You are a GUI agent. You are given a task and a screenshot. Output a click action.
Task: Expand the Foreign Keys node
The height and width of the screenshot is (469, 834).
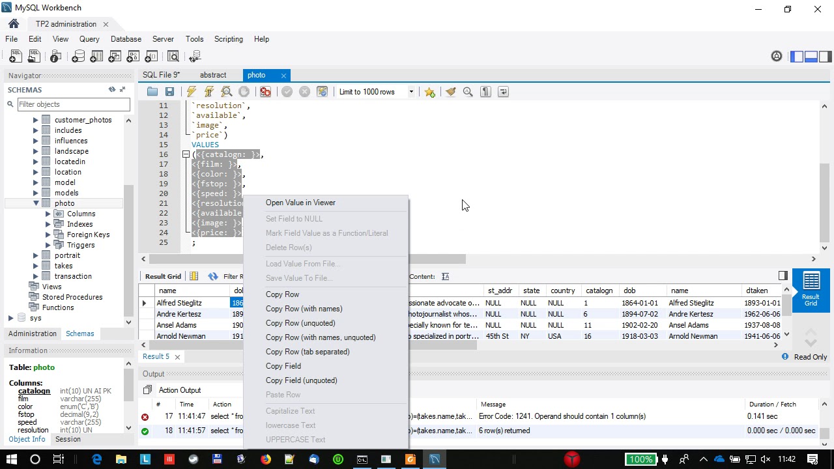click(48, 234)
